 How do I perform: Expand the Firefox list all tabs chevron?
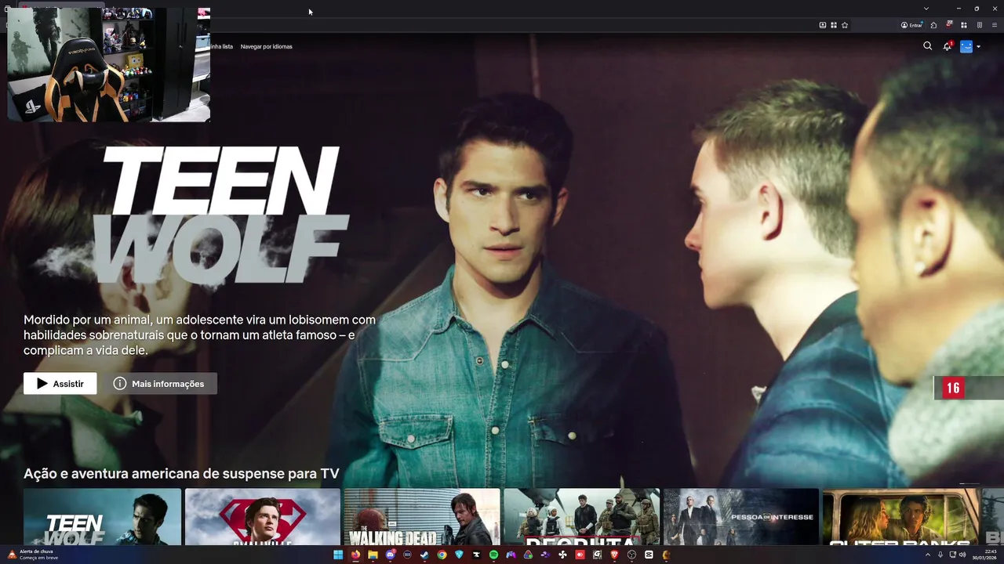click(926, 9)
